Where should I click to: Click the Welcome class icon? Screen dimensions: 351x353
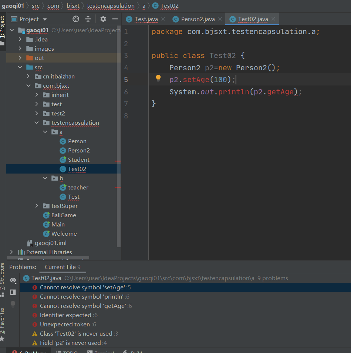[46, 234]
